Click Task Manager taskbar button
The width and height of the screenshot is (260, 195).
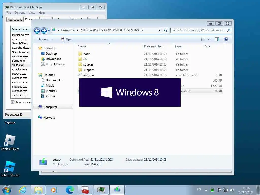(101, 190)
